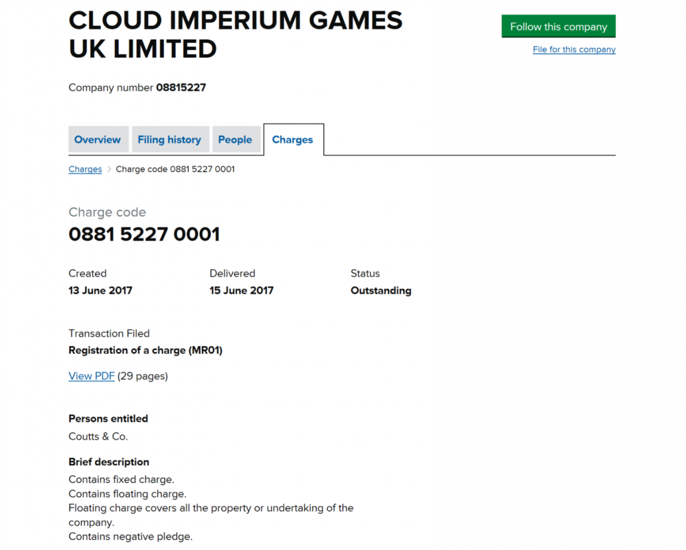Click the delivered date 15 June 2017

242,291
